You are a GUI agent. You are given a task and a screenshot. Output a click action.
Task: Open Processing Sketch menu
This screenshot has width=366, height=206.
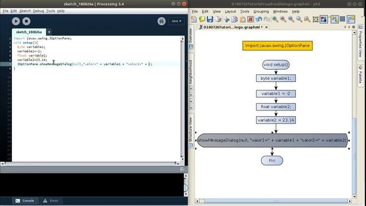[25, 11]
